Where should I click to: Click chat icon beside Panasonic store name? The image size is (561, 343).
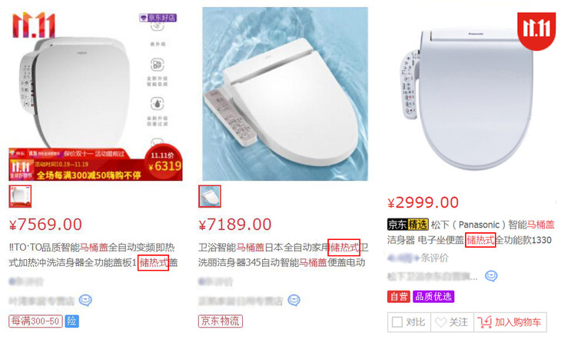pyautogui.click(x=491, y=275)
